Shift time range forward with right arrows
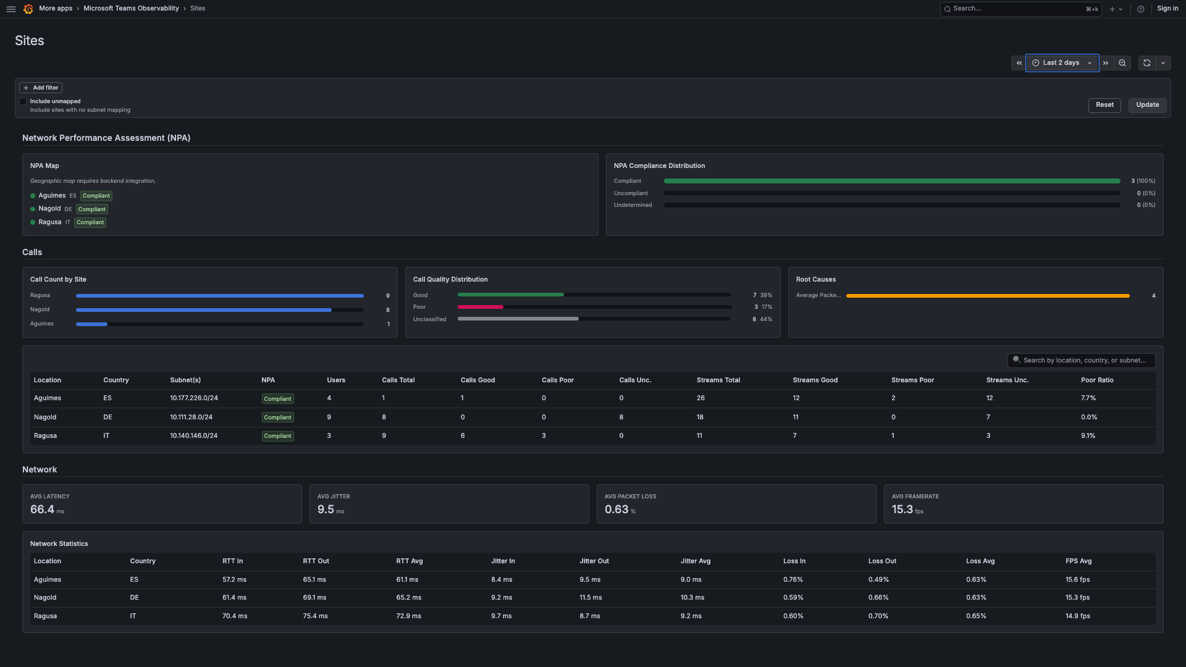Viewport: 1186px width, 667px height. click(x=1105, y=63)
